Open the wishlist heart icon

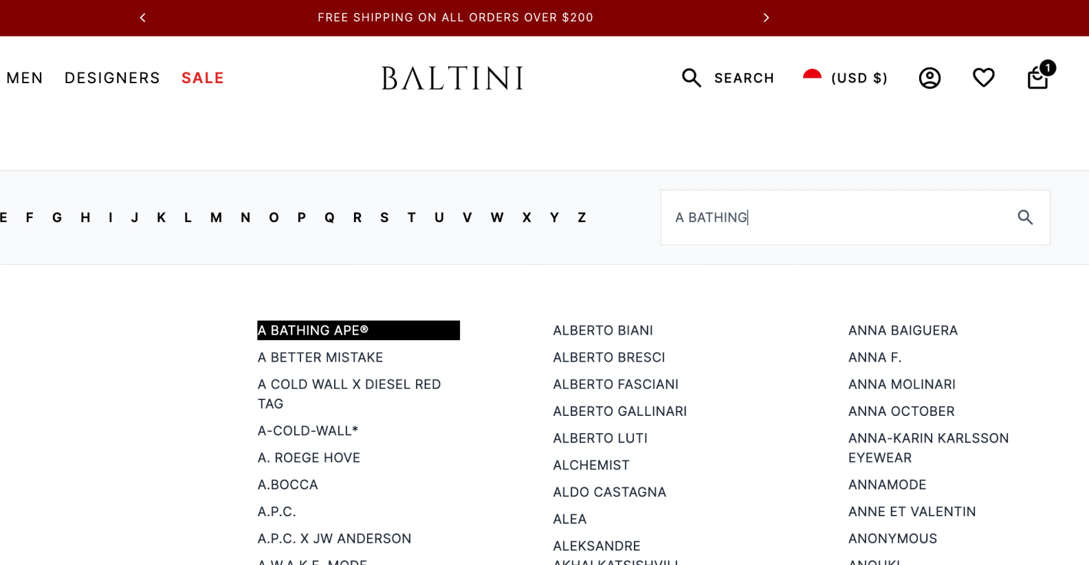tap(983, 78)
